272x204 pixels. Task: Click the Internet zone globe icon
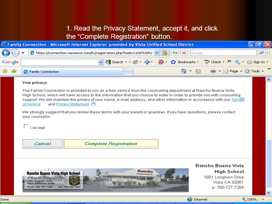(x=190, y=199)
